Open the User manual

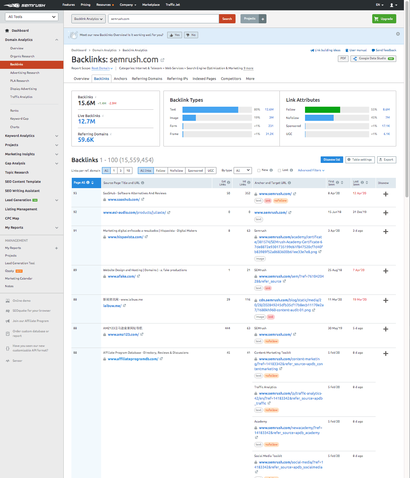[x=356, y=50]
